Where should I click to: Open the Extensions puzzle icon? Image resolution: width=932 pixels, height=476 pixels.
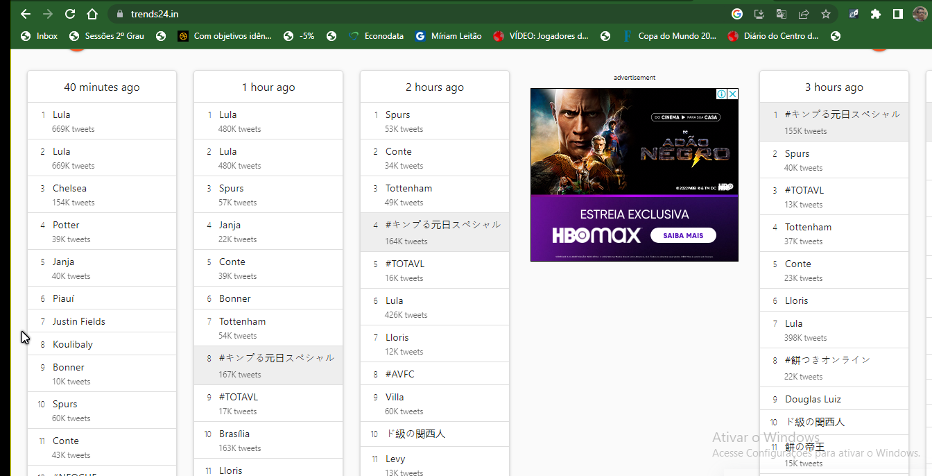click(876, 14)
